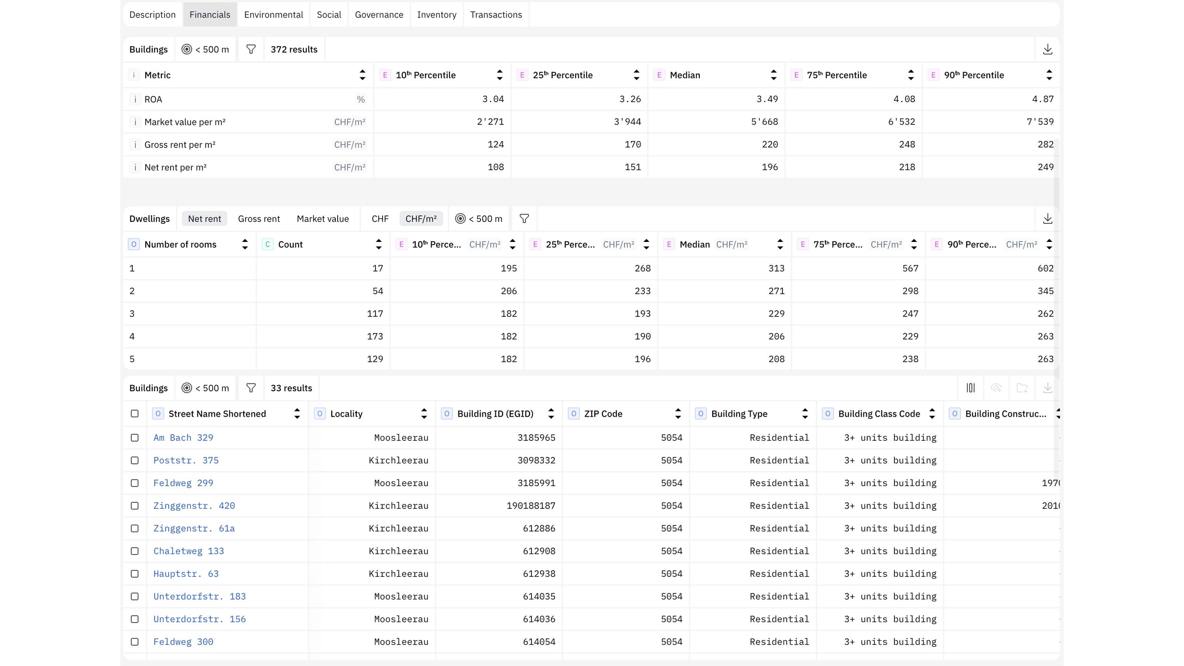Open the Inventory tab
1184x666 pixels.
pos(437,14)
